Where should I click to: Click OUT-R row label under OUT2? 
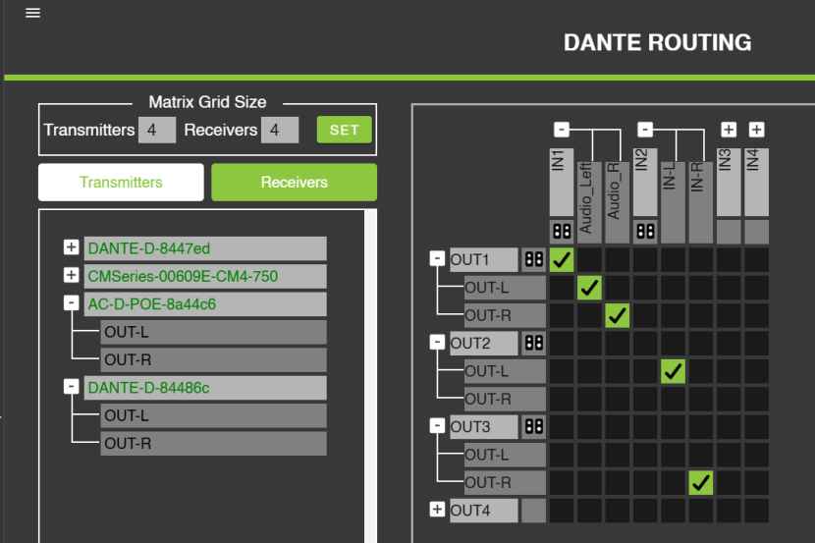(505, 399)
